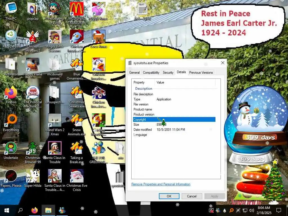288x216 pixels.
Task: Launch Everything search desktop icon
Action: pyautogui.click(x=11, y=123)
